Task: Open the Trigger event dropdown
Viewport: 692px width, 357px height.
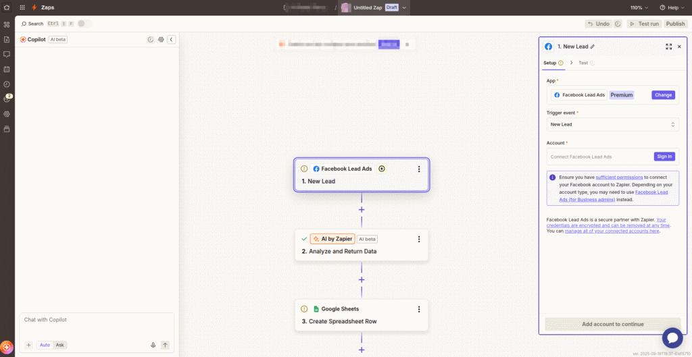Action: (612, 124)
